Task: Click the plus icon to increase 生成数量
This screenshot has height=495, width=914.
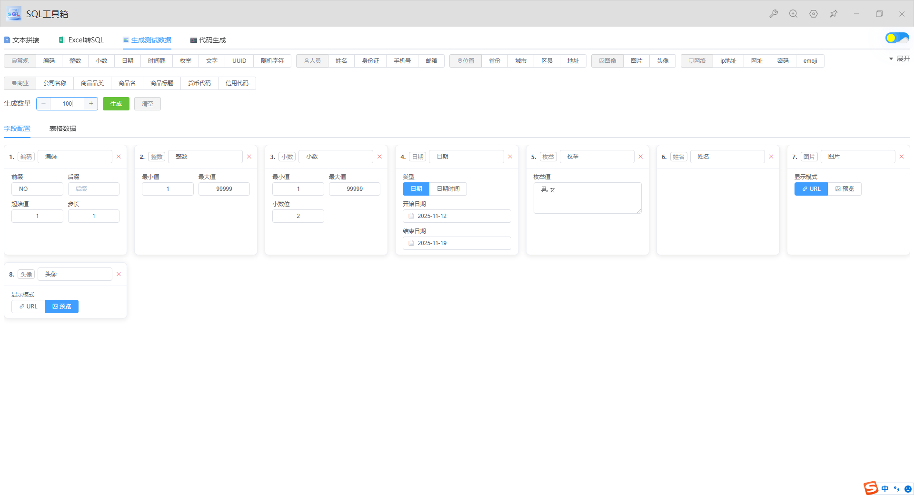Action: point(91,104)
